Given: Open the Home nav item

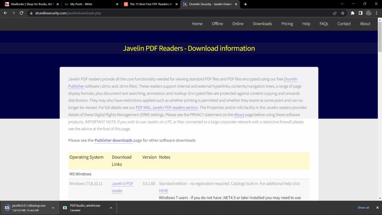Looking at the screenshot, I should tap(197, 24).
